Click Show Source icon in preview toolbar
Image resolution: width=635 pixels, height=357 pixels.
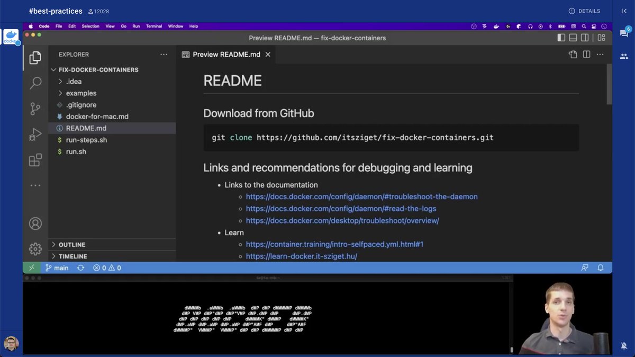(573, 54)
